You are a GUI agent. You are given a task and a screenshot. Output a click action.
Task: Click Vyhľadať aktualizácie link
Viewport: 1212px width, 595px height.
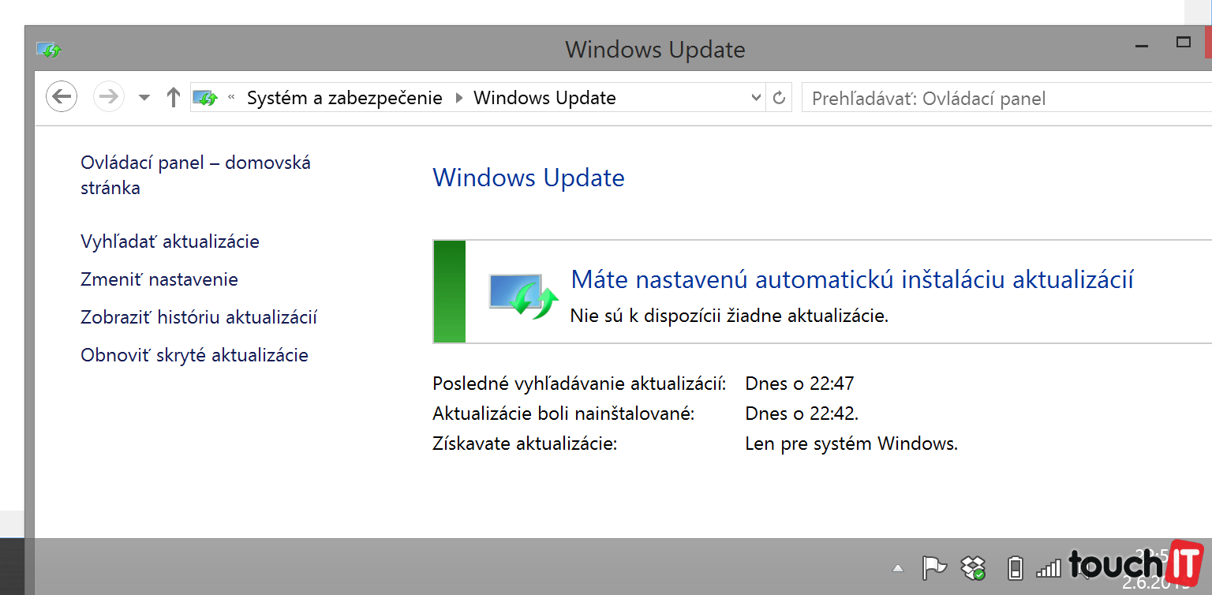coord(170,241)
